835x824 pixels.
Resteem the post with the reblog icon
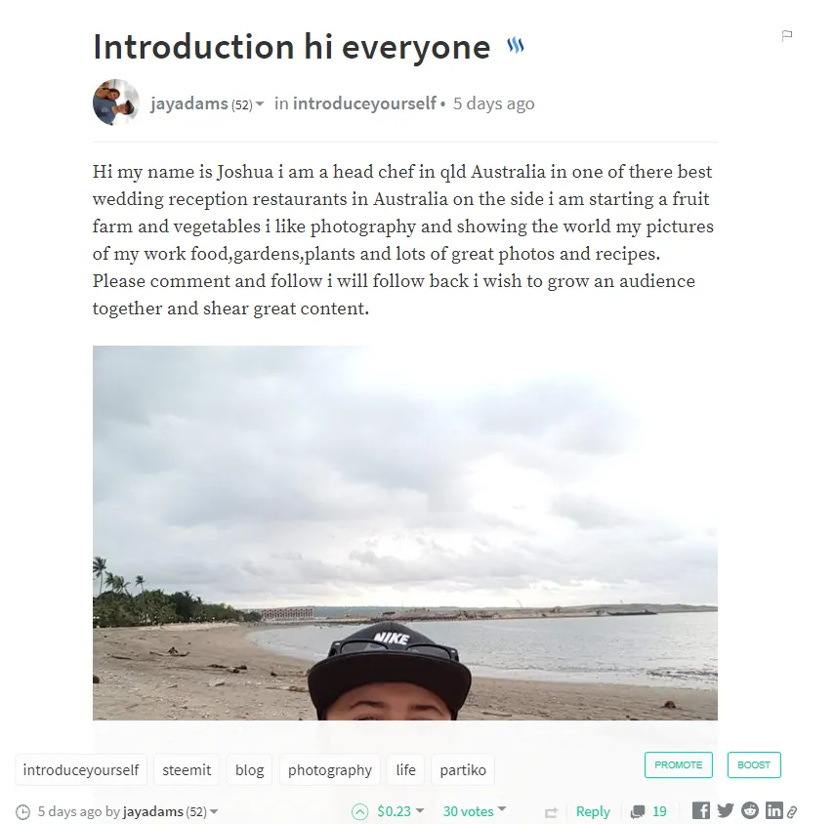[551, 812]
